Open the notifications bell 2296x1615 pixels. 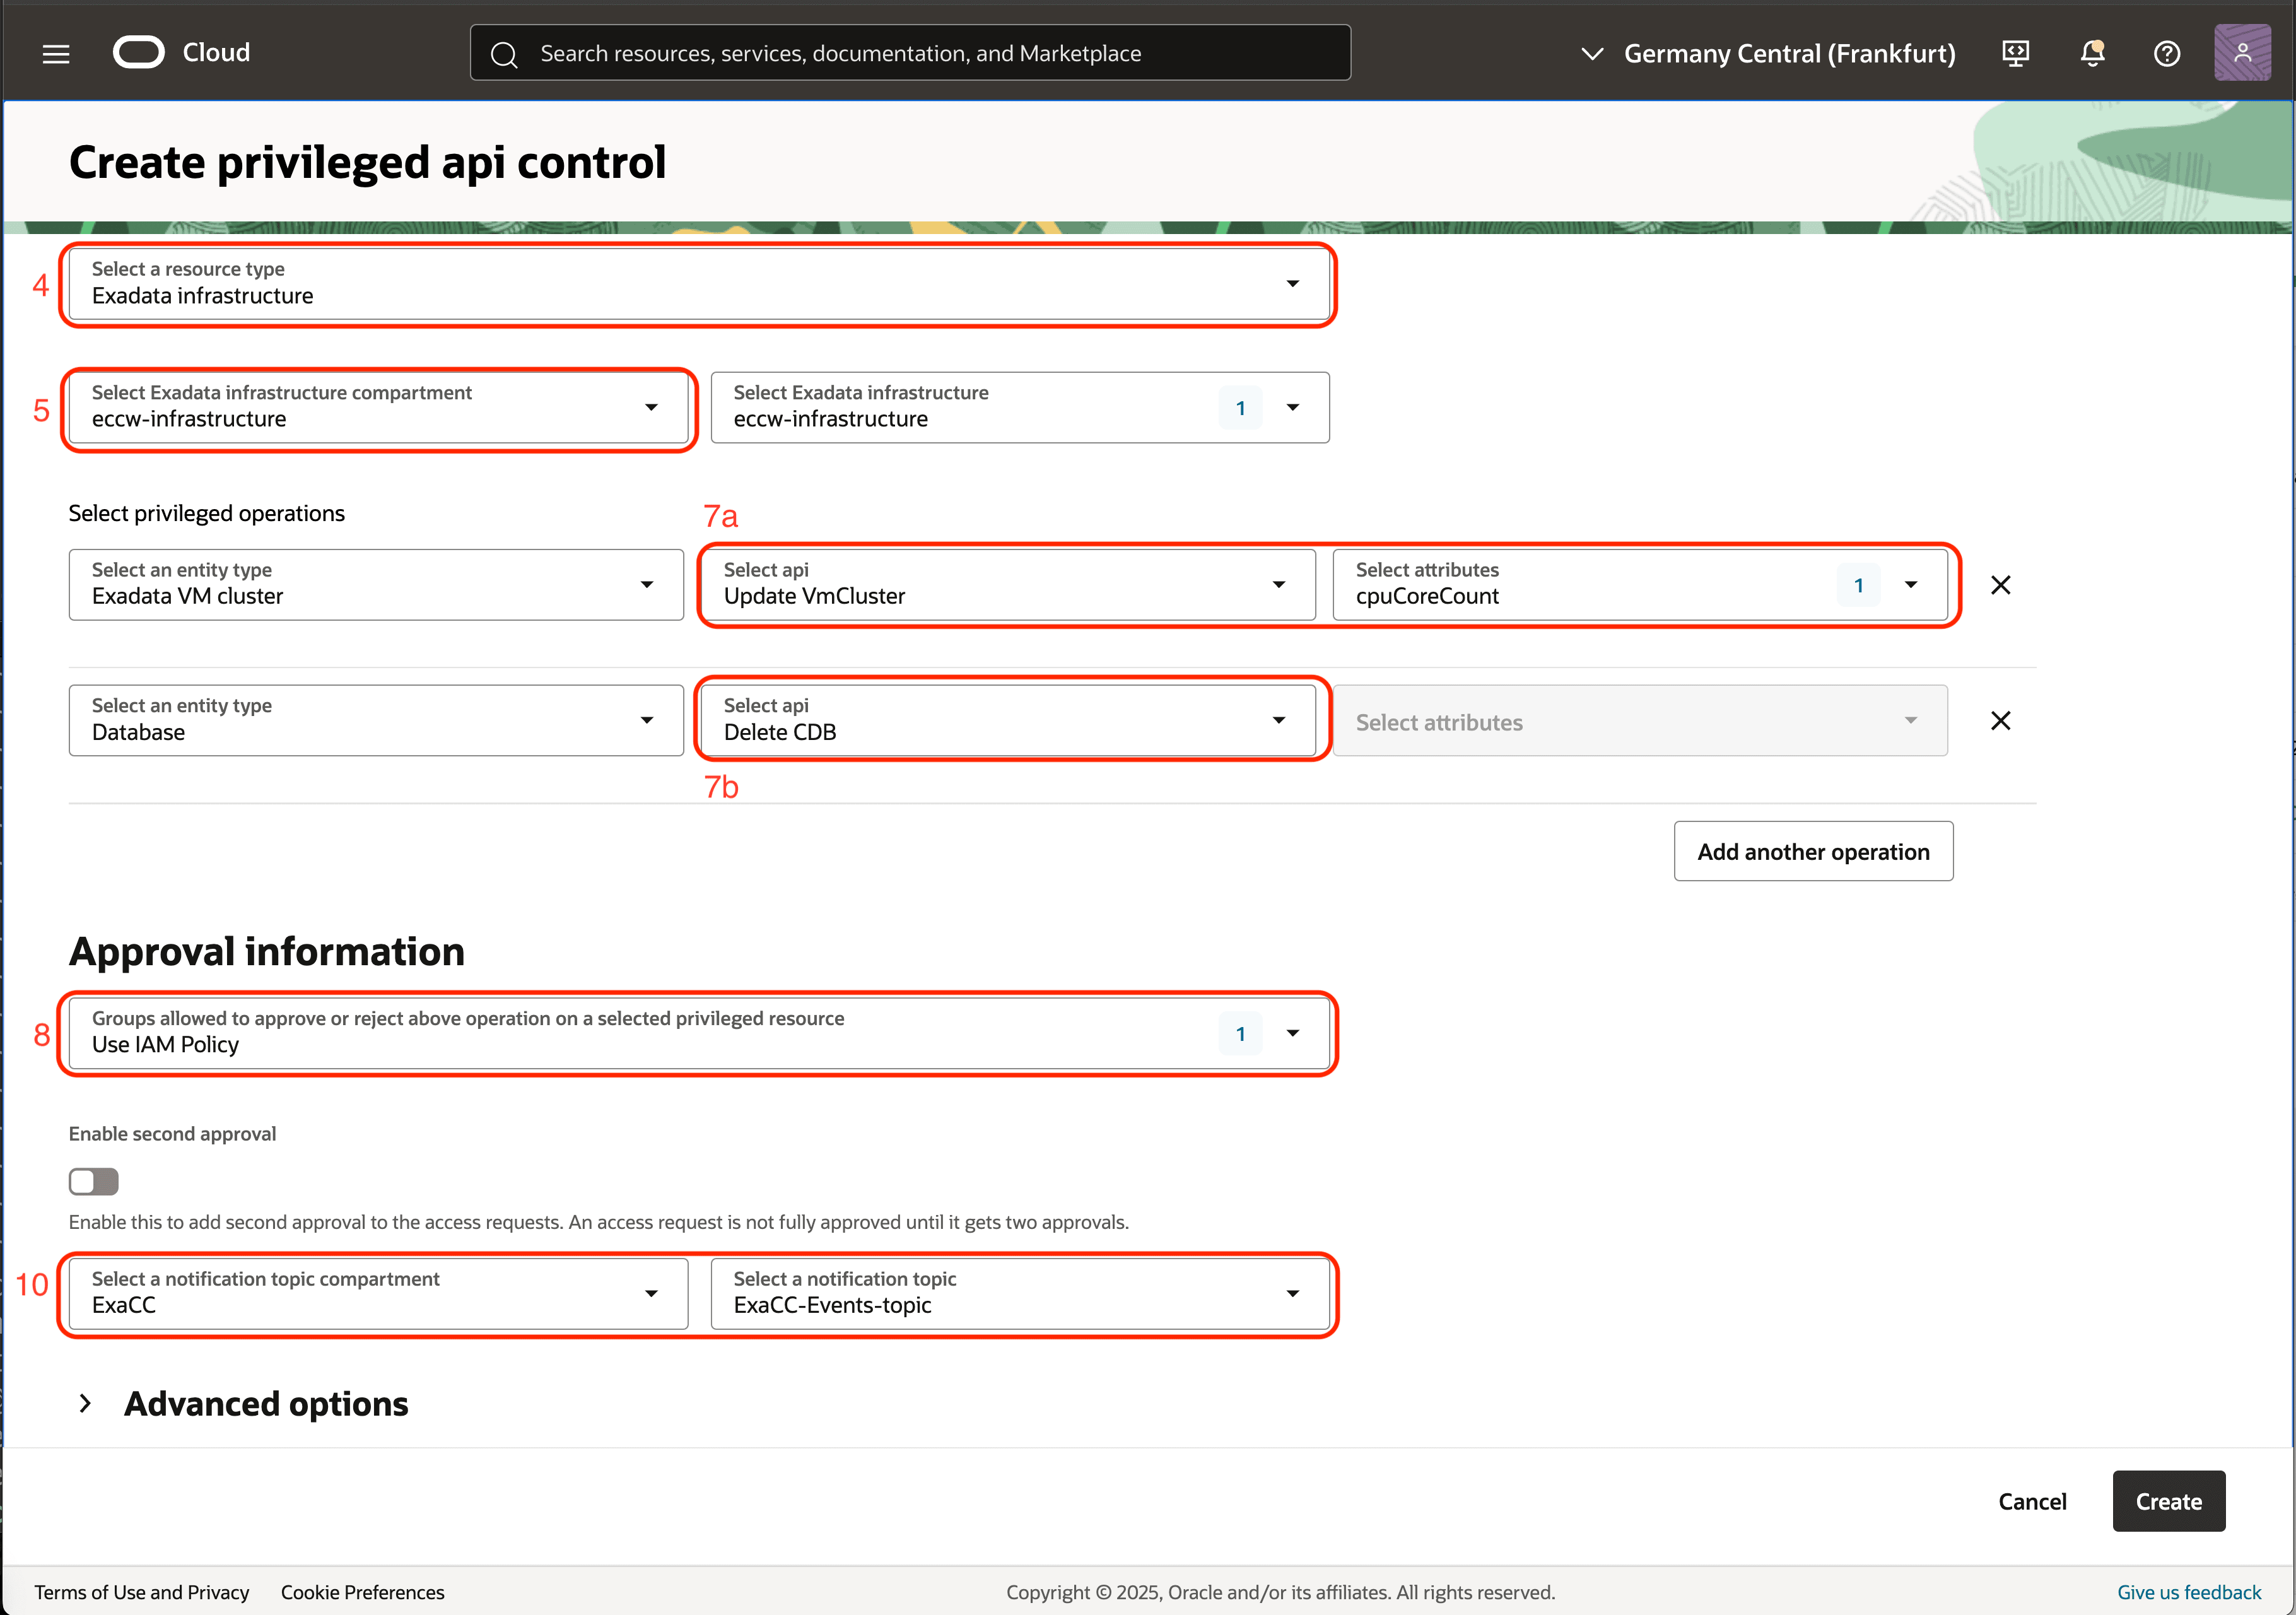[x=2091, y=53]
